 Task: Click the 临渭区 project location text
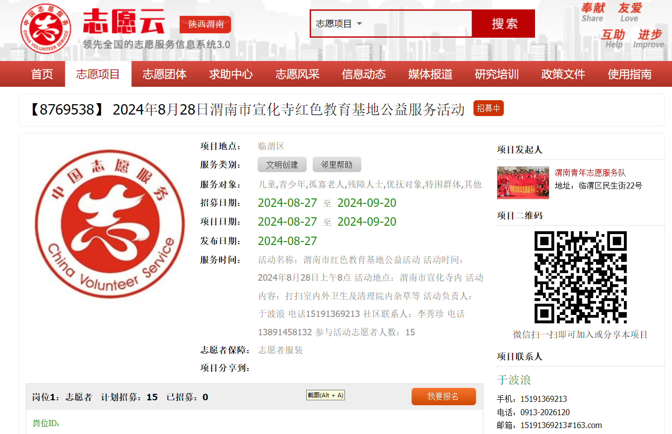coord(271,146)
